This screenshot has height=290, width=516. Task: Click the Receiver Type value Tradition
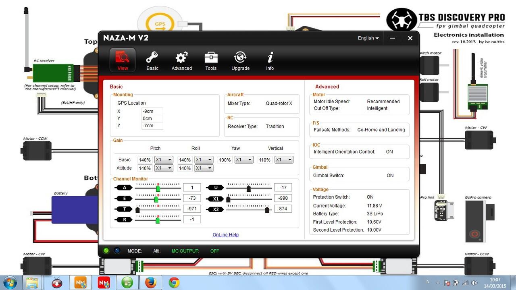275,126
